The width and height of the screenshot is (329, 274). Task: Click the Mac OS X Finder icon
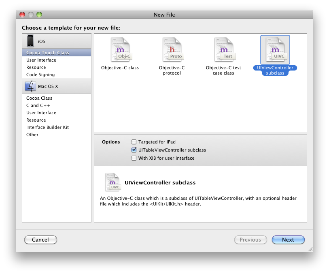point(30,86)
